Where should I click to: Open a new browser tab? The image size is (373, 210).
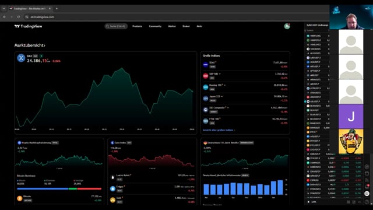point(57,9)
